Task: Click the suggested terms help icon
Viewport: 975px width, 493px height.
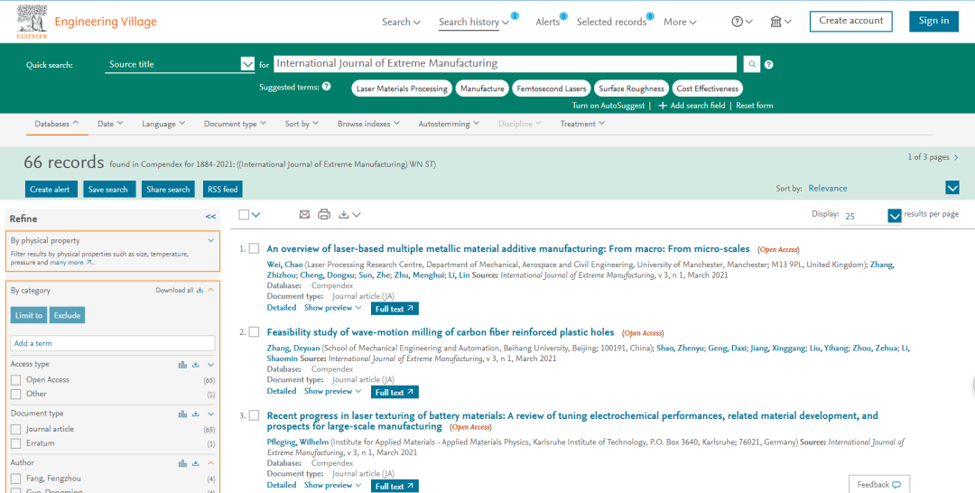Action: 327,87
